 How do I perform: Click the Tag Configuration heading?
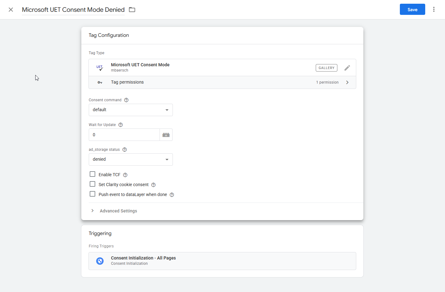(109, 35)
